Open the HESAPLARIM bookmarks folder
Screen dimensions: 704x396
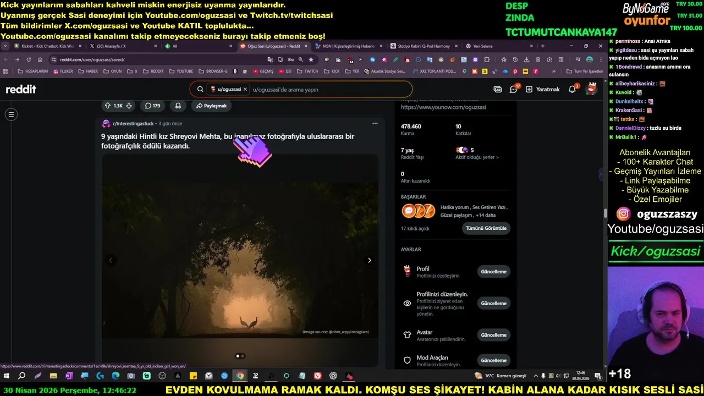pos(33,71)
